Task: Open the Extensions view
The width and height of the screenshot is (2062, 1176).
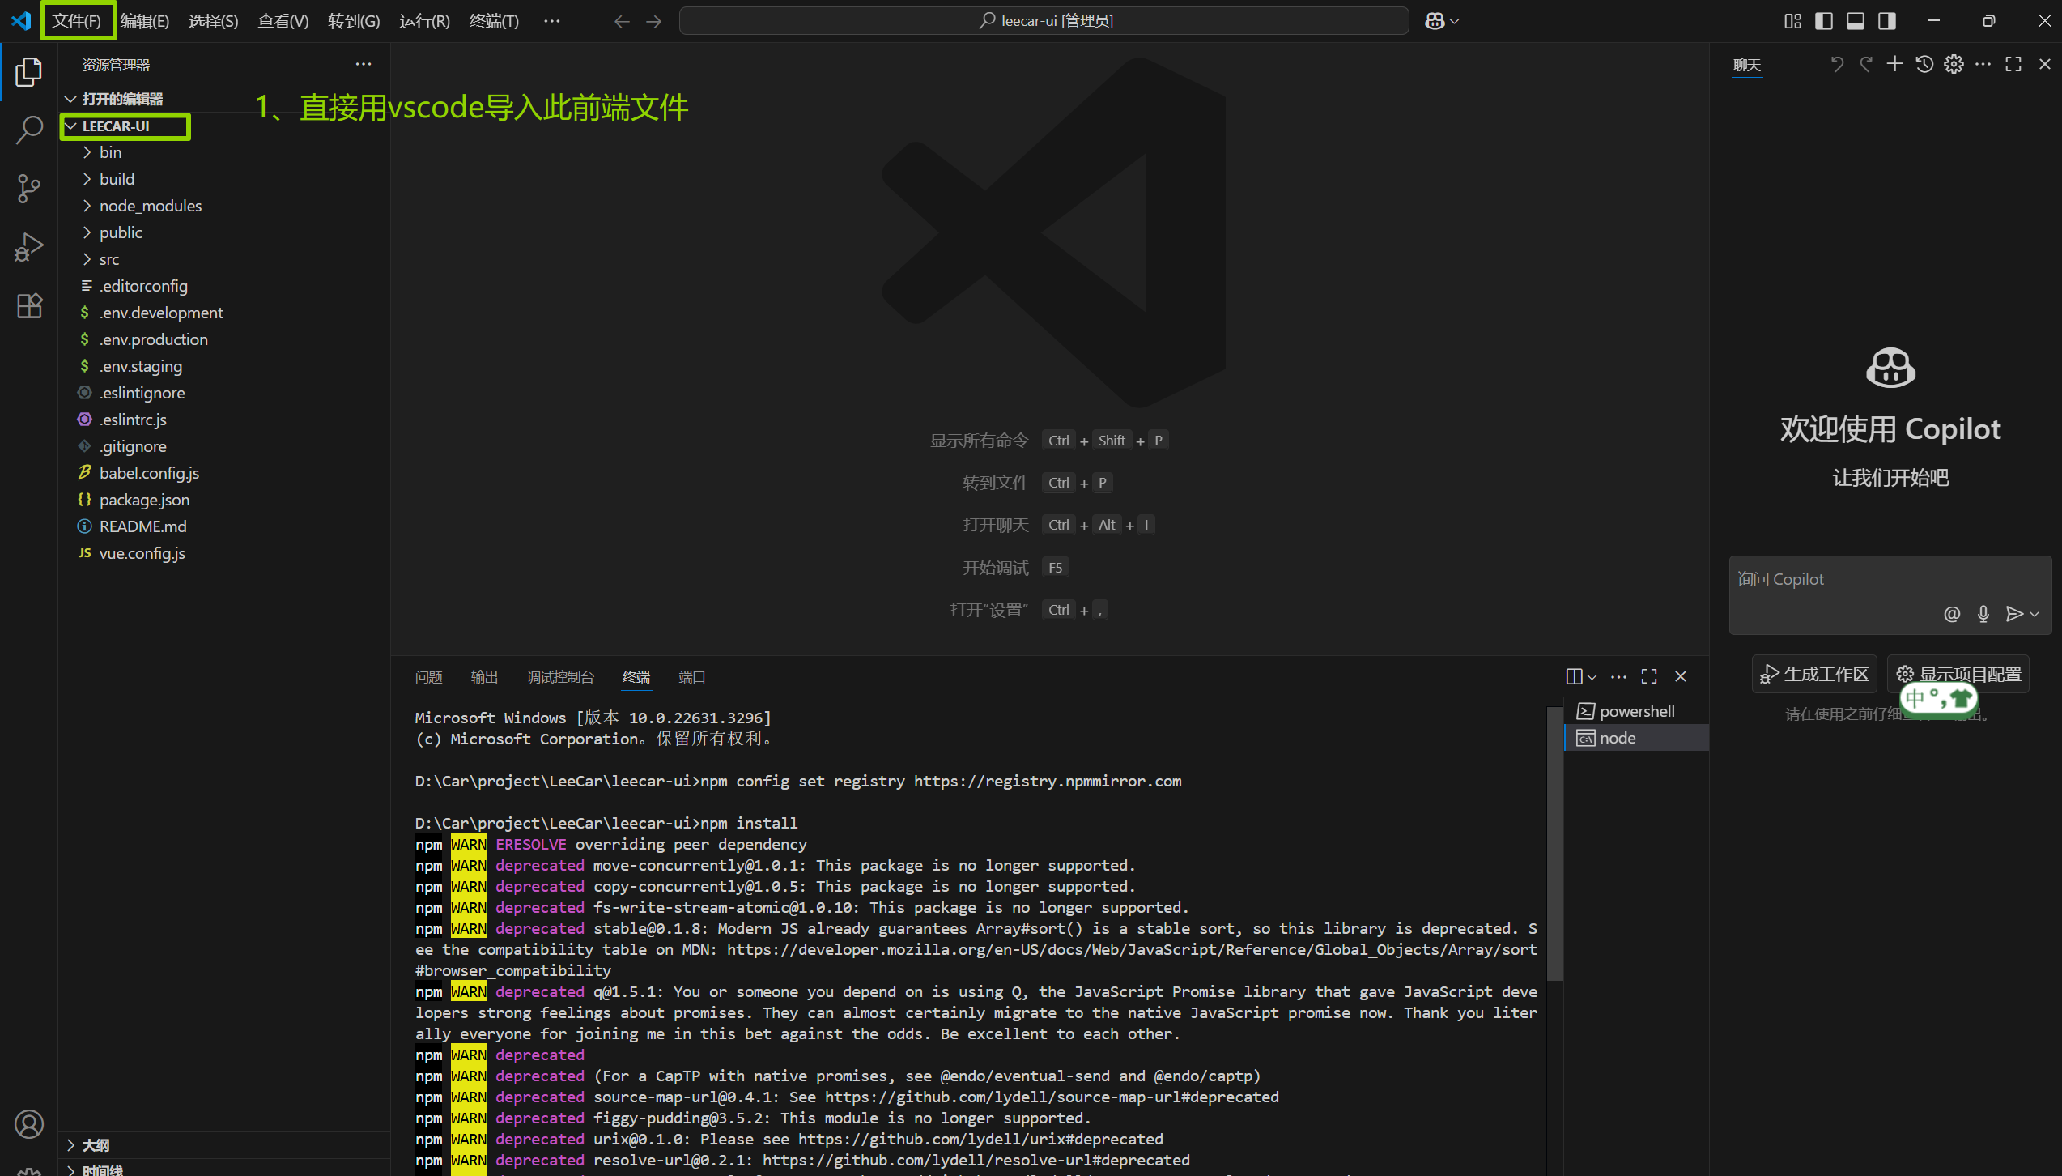Action: pyautogui.click(x=29, y=306)
